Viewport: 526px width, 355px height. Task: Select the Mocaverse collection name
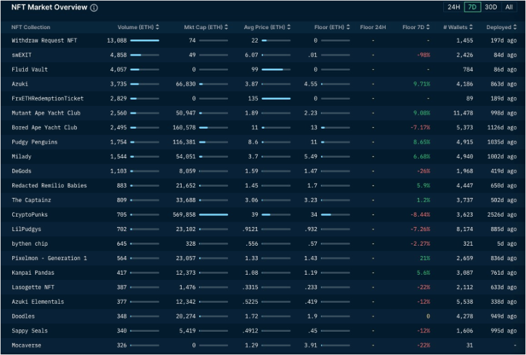click(x=26, y=345)
